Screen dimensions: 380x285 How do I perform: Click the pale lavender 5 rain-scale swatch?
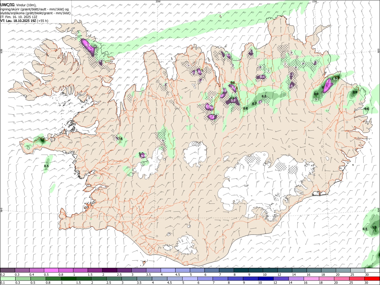tap(190, 278)
